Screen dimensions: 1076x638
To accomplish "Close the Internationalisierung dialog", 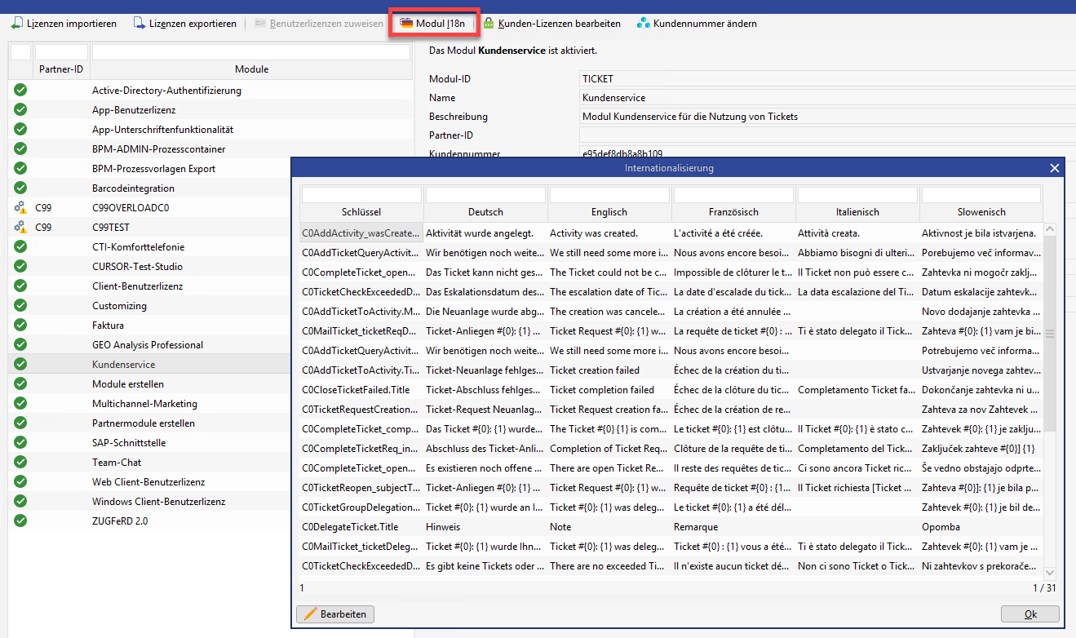I will [x=1055, y=168].
